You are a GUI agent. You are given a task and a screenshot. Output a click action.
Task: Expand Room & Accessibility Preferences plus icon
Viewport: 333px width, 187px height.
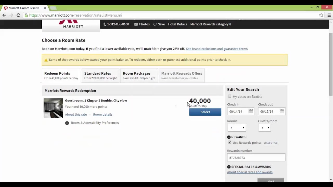click(x=67, y=123)
